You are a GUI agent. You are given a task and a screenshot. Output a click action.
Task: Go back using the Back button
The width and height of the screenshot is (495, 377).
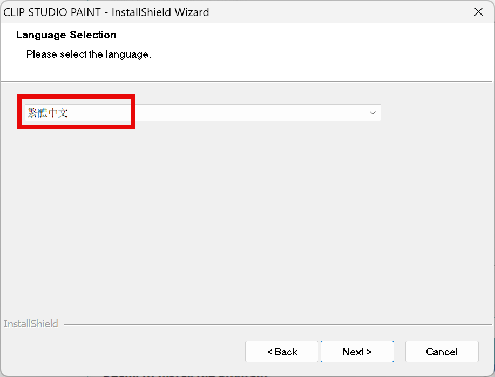coord(282,352)
